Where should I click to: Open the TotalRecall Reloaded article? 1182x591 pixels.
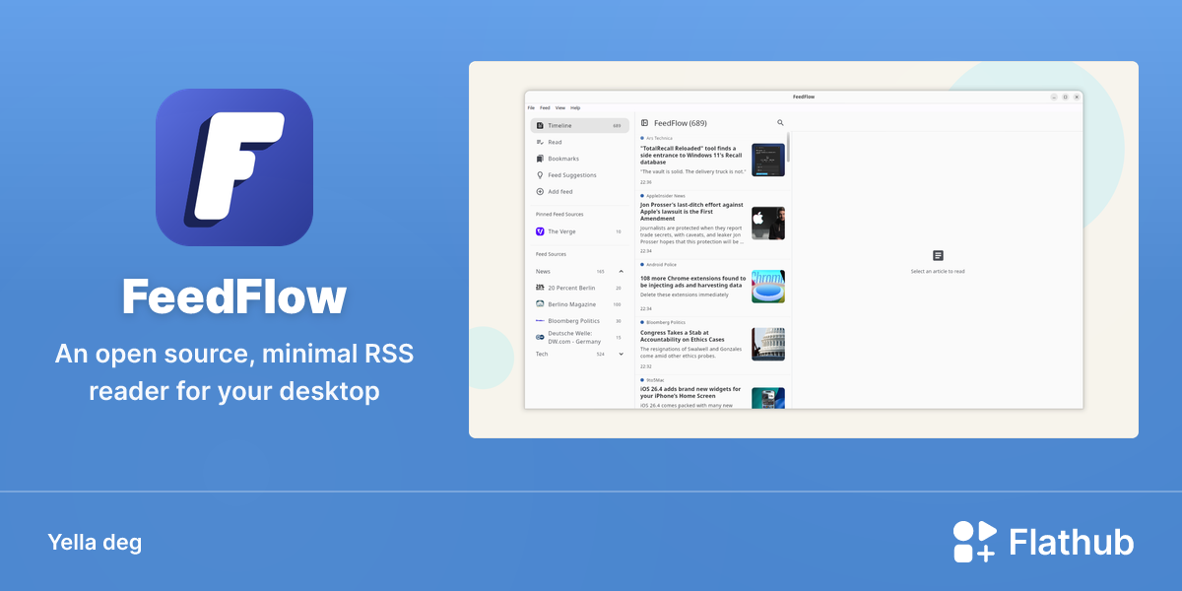click(x=712, y=160)
